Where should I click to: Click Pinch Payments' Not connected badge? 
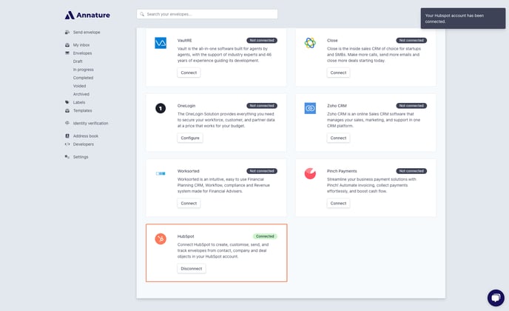[x=411, y=171]
